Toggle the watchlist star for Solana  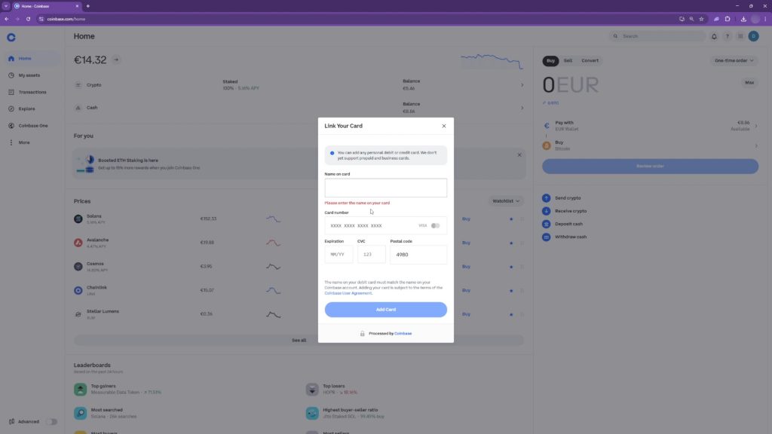511,219
